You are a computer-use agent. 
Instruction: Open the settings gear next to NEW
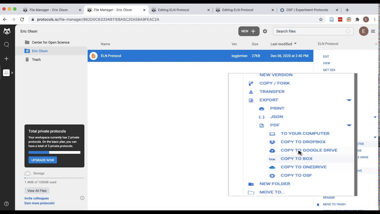click(x=265, y=31)
